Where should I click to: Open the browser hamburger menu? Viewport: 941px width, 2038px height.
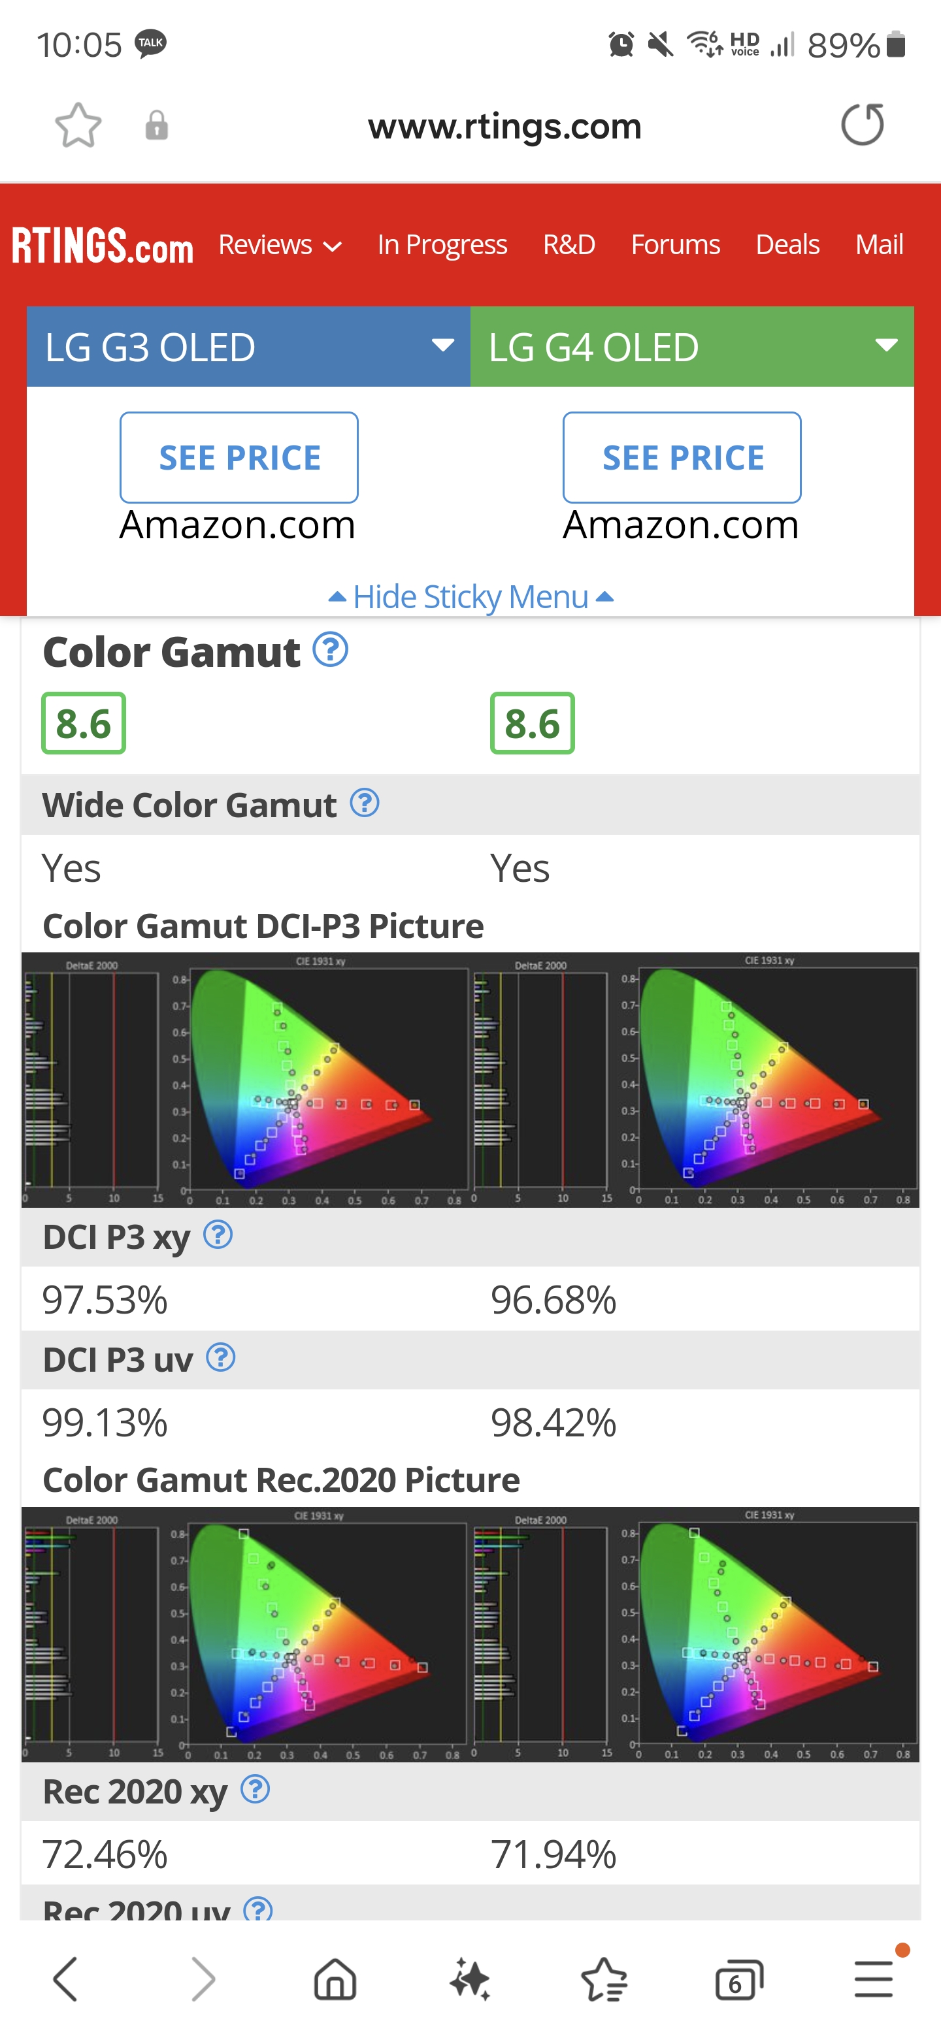[x=874, y=1979]
